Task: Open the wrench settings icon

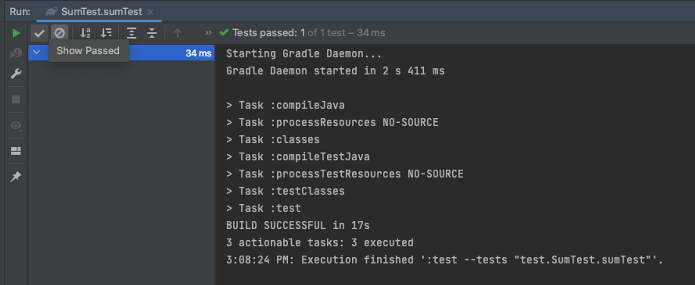Action: [x=16, y=74]
